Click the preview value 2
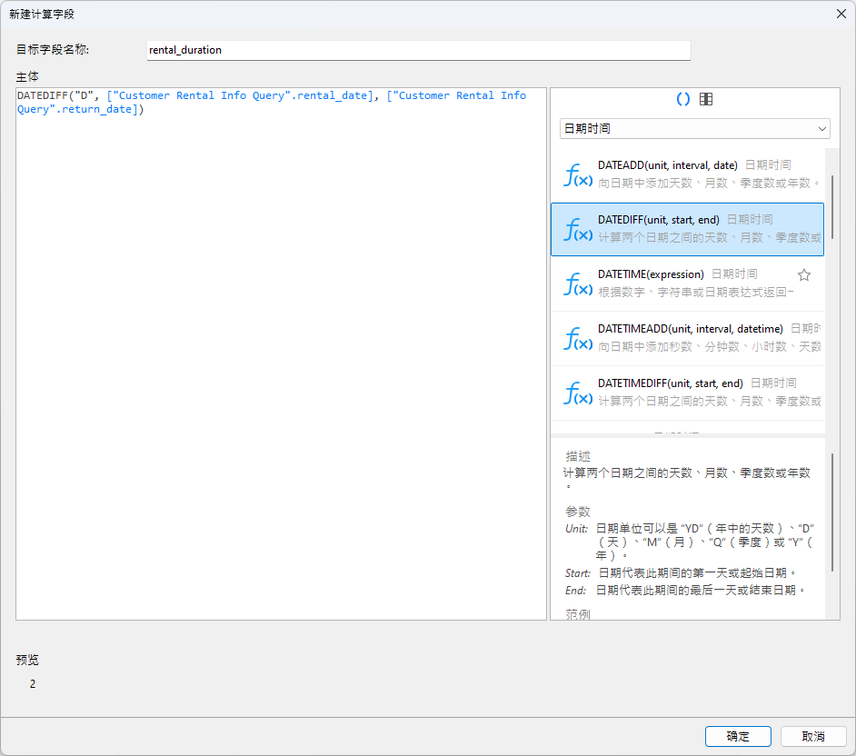 coord(33,684)
